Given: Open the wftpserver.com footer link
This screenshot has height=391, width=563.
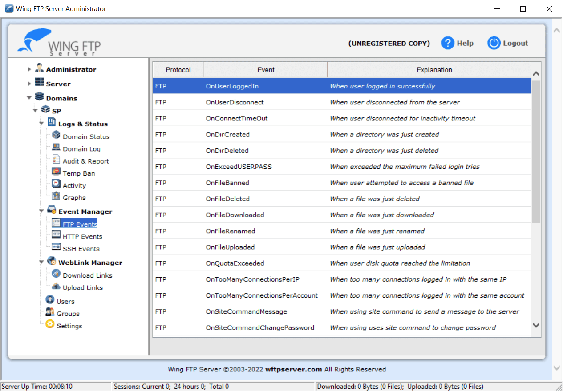Looking at the screenshot, I should (x=294, y=369).
